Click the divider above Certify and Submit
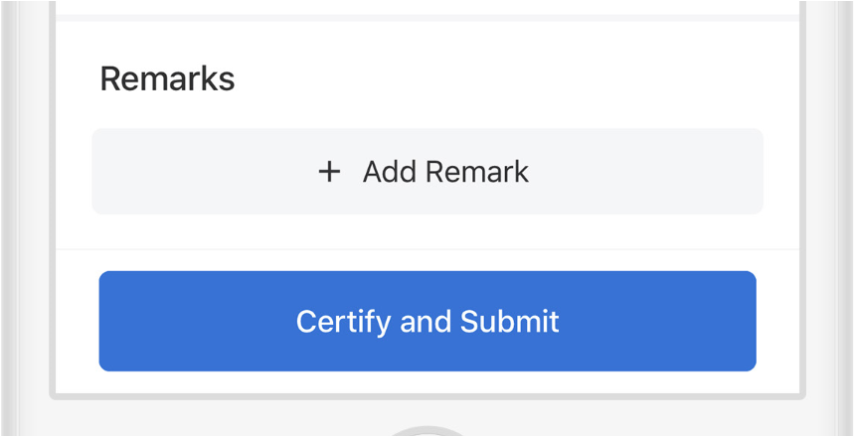Viewport: 854px width, 436px height. pyautogui.click(x=427, y=249)
